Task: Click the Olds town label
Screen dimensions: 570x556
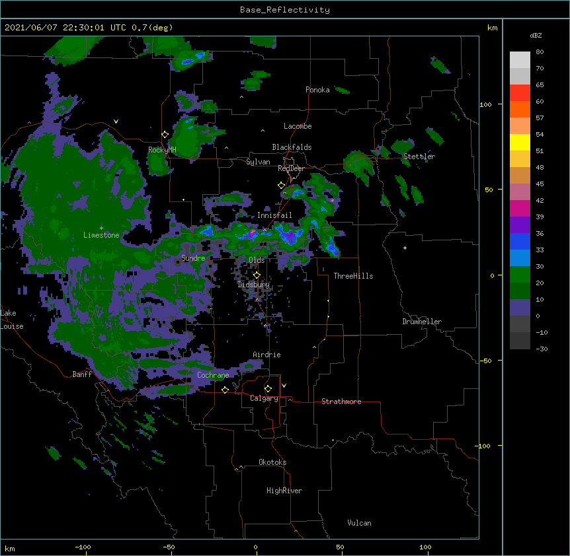Action: 257,260
